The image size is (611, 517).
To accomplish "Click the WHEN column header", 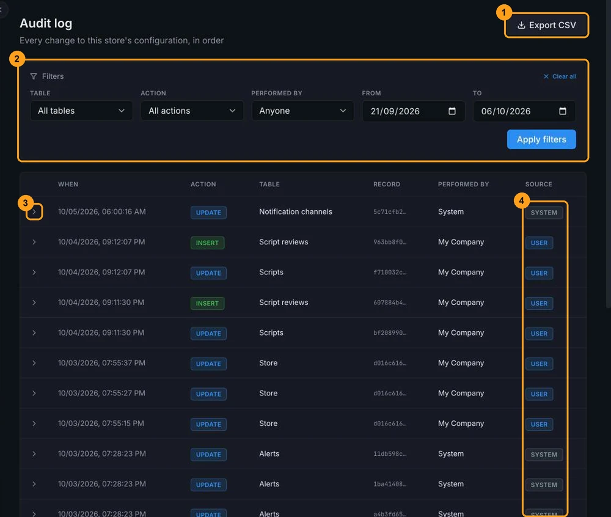I will [68, 185].
